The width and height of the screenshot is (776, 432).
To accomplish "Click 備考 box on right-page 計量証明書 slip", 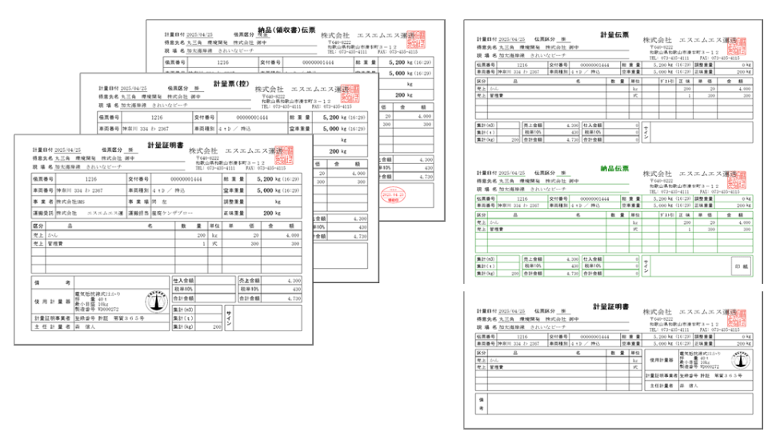I will pyautogui.click(x=614, y=404).
